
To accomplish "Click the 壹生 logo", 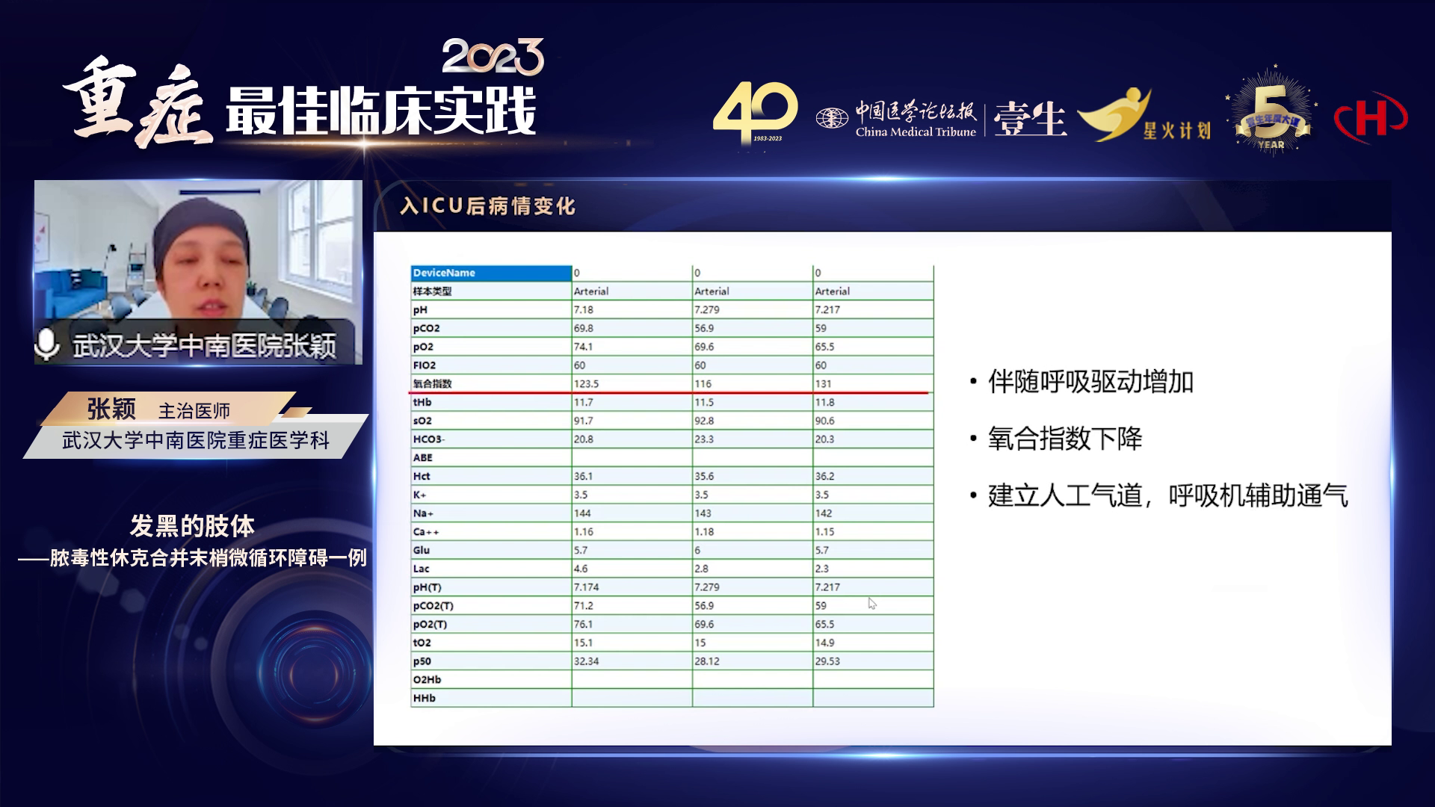I will pos(1030,120).
